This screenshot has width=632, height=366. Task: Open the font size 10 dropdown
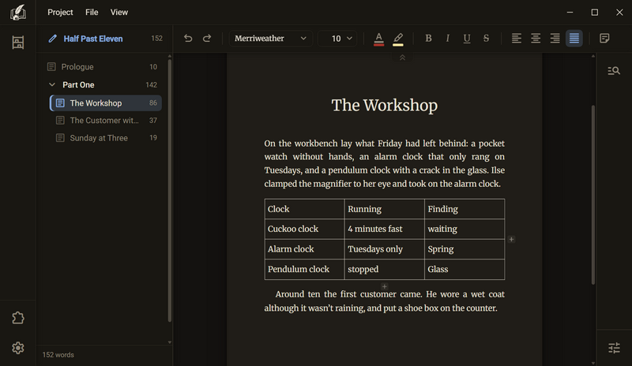pos(337,38)
